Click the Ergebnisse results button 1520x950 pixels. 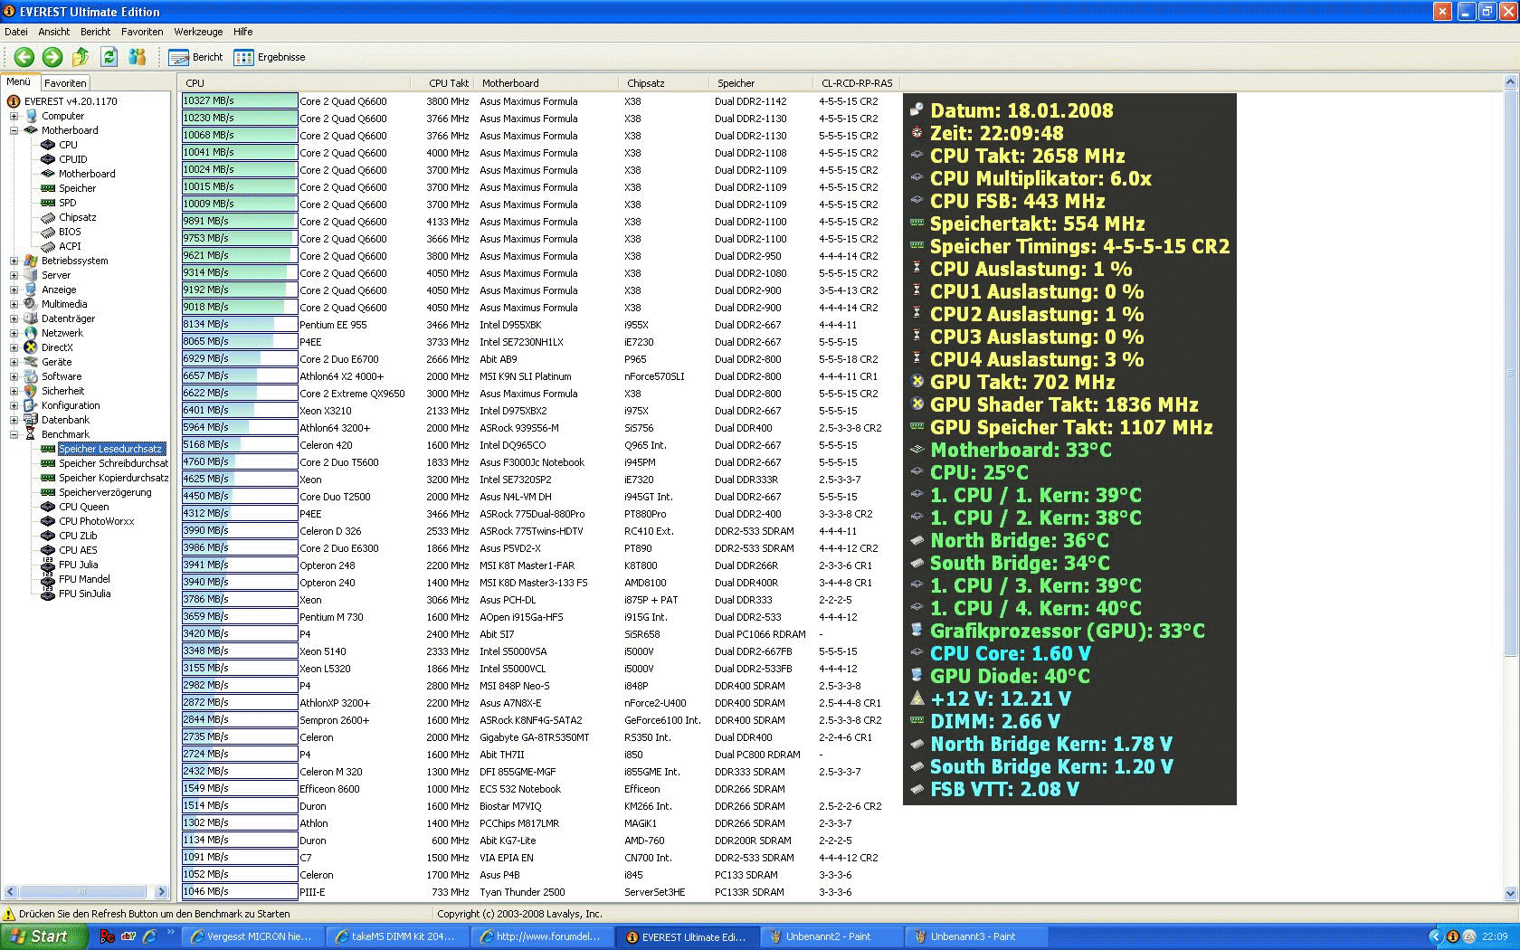[270, 57]
